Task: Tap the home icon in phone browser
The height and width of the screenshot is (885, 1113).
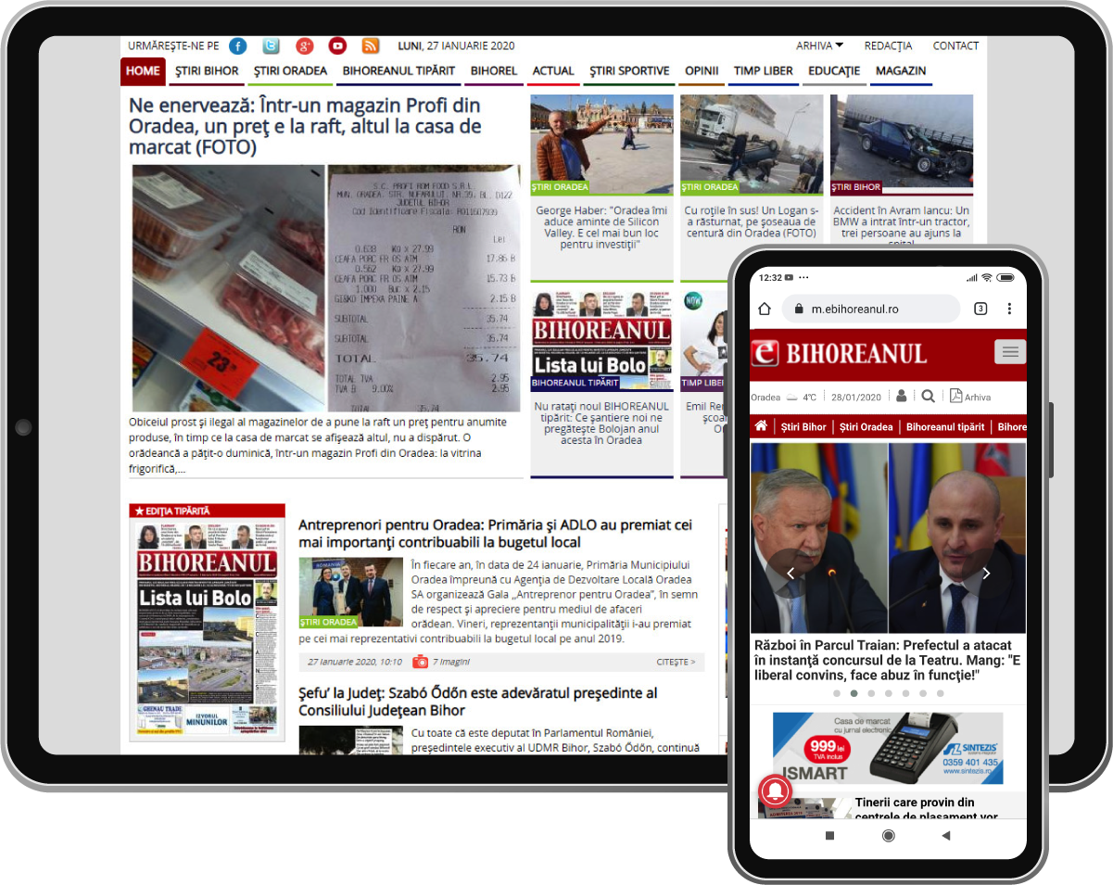Action: (765, 309)
